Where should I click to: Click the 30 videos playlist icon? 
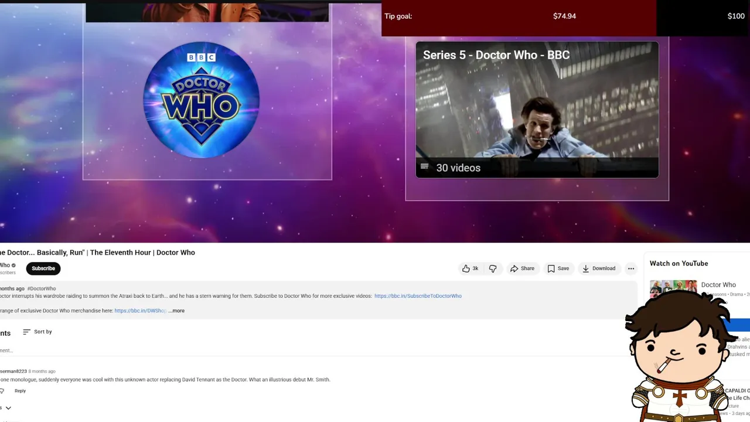click(425, 168)
